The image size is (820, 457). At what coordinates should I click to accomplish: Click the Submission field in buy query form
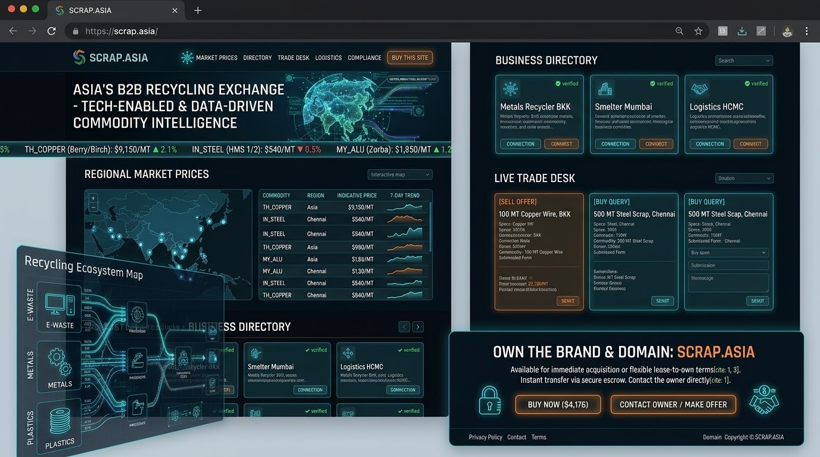728,265
